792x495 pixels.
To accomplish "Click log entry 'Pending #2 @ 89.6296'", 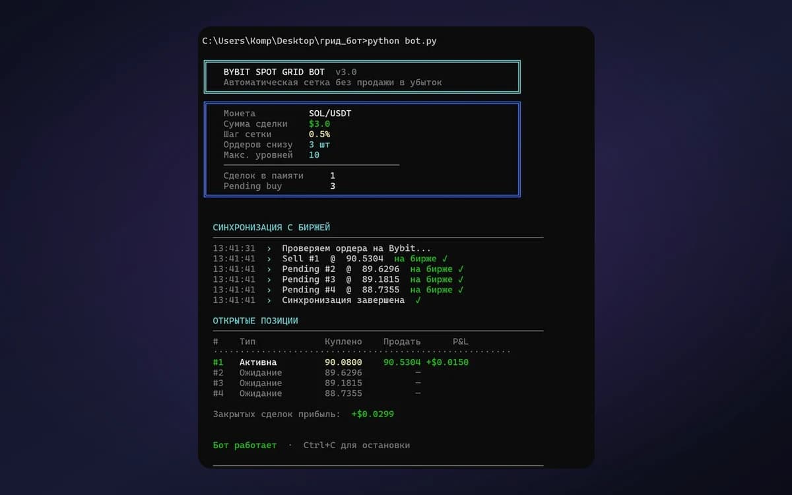I will [x=341, y=269].
